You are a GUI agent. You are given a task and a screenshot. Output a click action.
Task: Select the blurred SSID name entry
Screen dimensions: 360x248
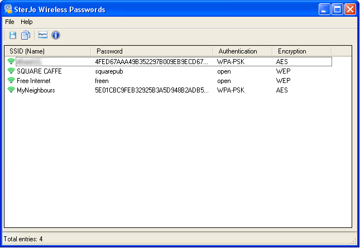pyautogui.click(x=29, y=62)
